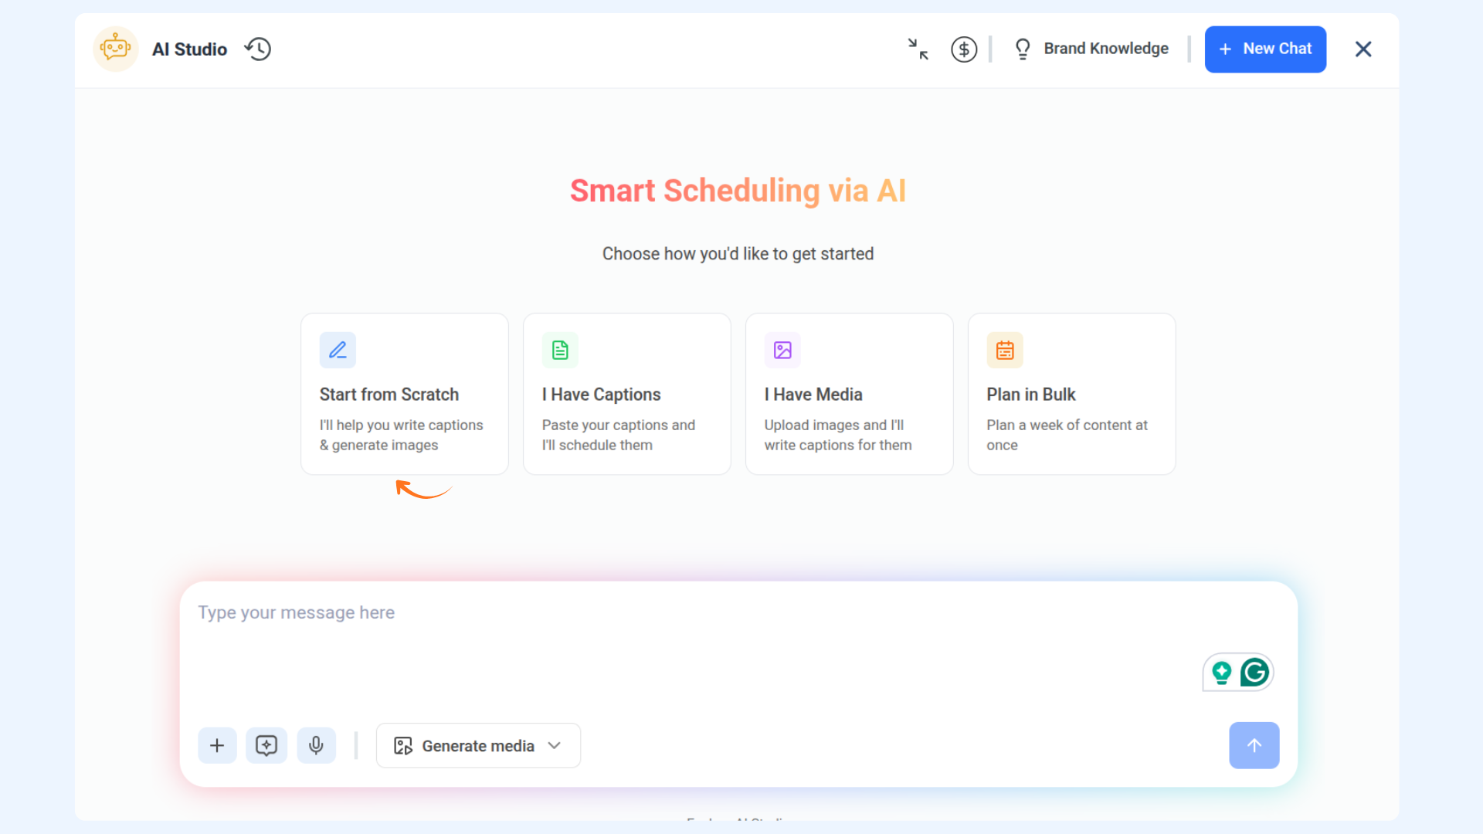Collapse the AI Studio window with arrows icon
Screen dimensions: 1483x834
pyautogui.click(x=918, y=49)
